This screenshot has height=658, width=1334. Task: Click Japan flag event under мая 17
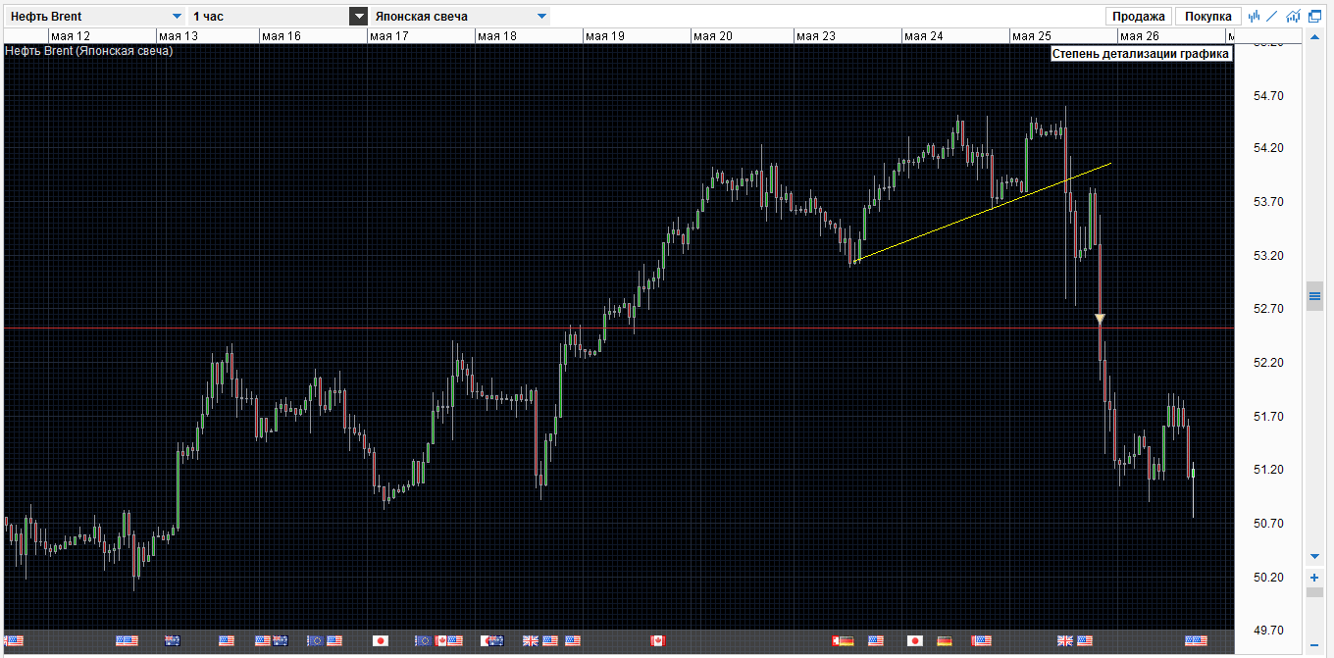381,640
